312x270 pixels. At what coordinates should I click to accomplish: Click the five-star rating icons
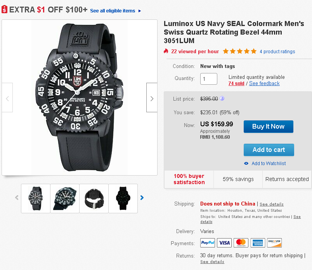[239, 51]
